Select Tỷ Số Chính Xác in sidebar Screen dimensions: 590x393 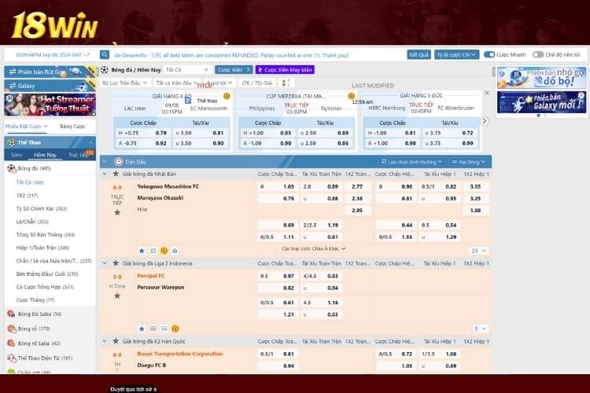point(42,208)
